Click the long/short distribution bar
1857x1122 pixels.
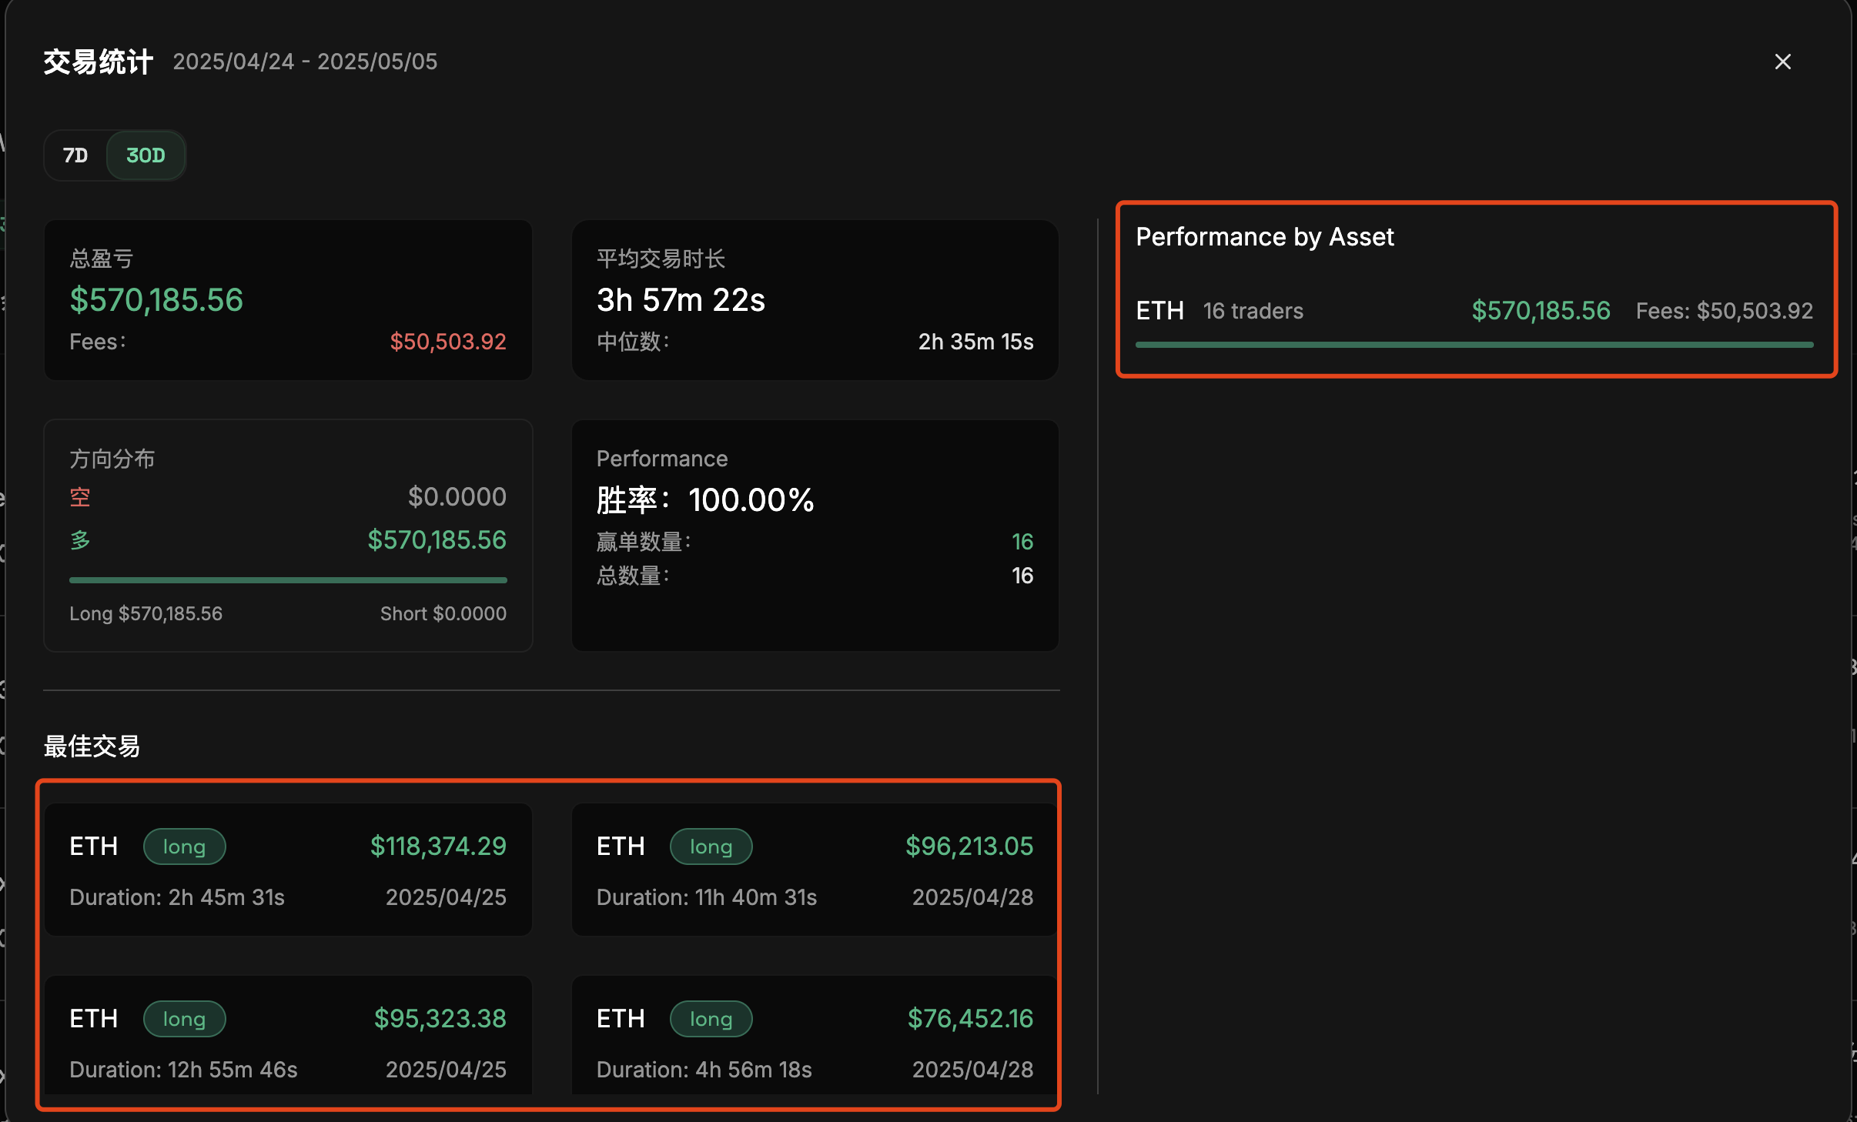pos(288,579)
